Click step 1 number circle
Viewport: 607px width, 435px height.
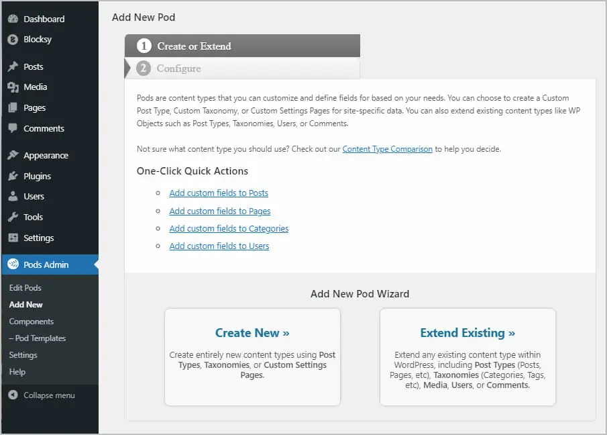click(144, 46)
